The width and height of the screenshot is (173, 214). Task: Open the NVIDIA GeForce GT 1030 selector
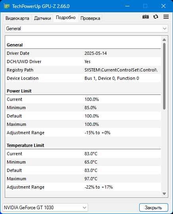click(x=45, y=208)
